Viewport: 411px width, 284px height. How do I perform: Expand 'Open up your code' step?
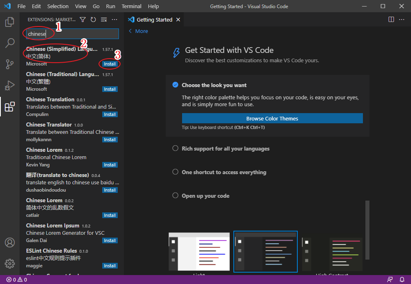pos(201,196)
